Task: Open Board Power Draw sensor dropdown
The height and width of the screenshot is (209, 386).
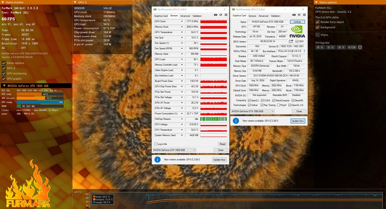Action: [182, 81]
